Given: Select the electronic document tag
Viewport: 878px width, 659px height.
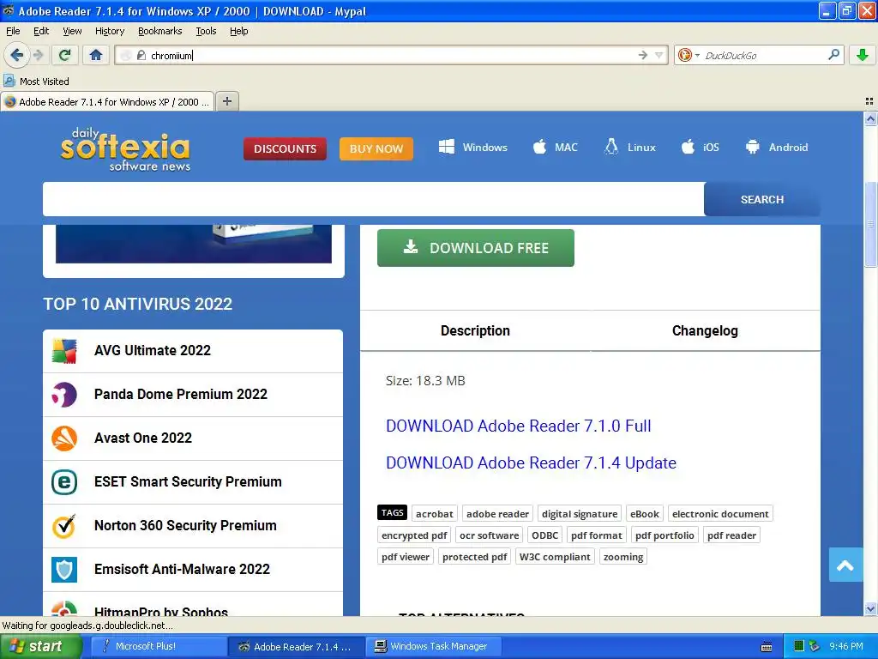Looking at the screenshot, I should 720,513.
